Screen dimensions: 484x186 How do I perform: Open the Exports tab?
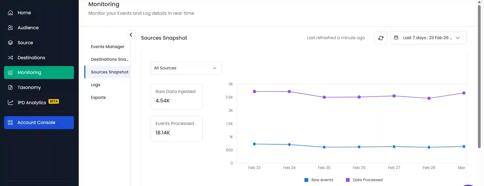click(x=98, y=97)
